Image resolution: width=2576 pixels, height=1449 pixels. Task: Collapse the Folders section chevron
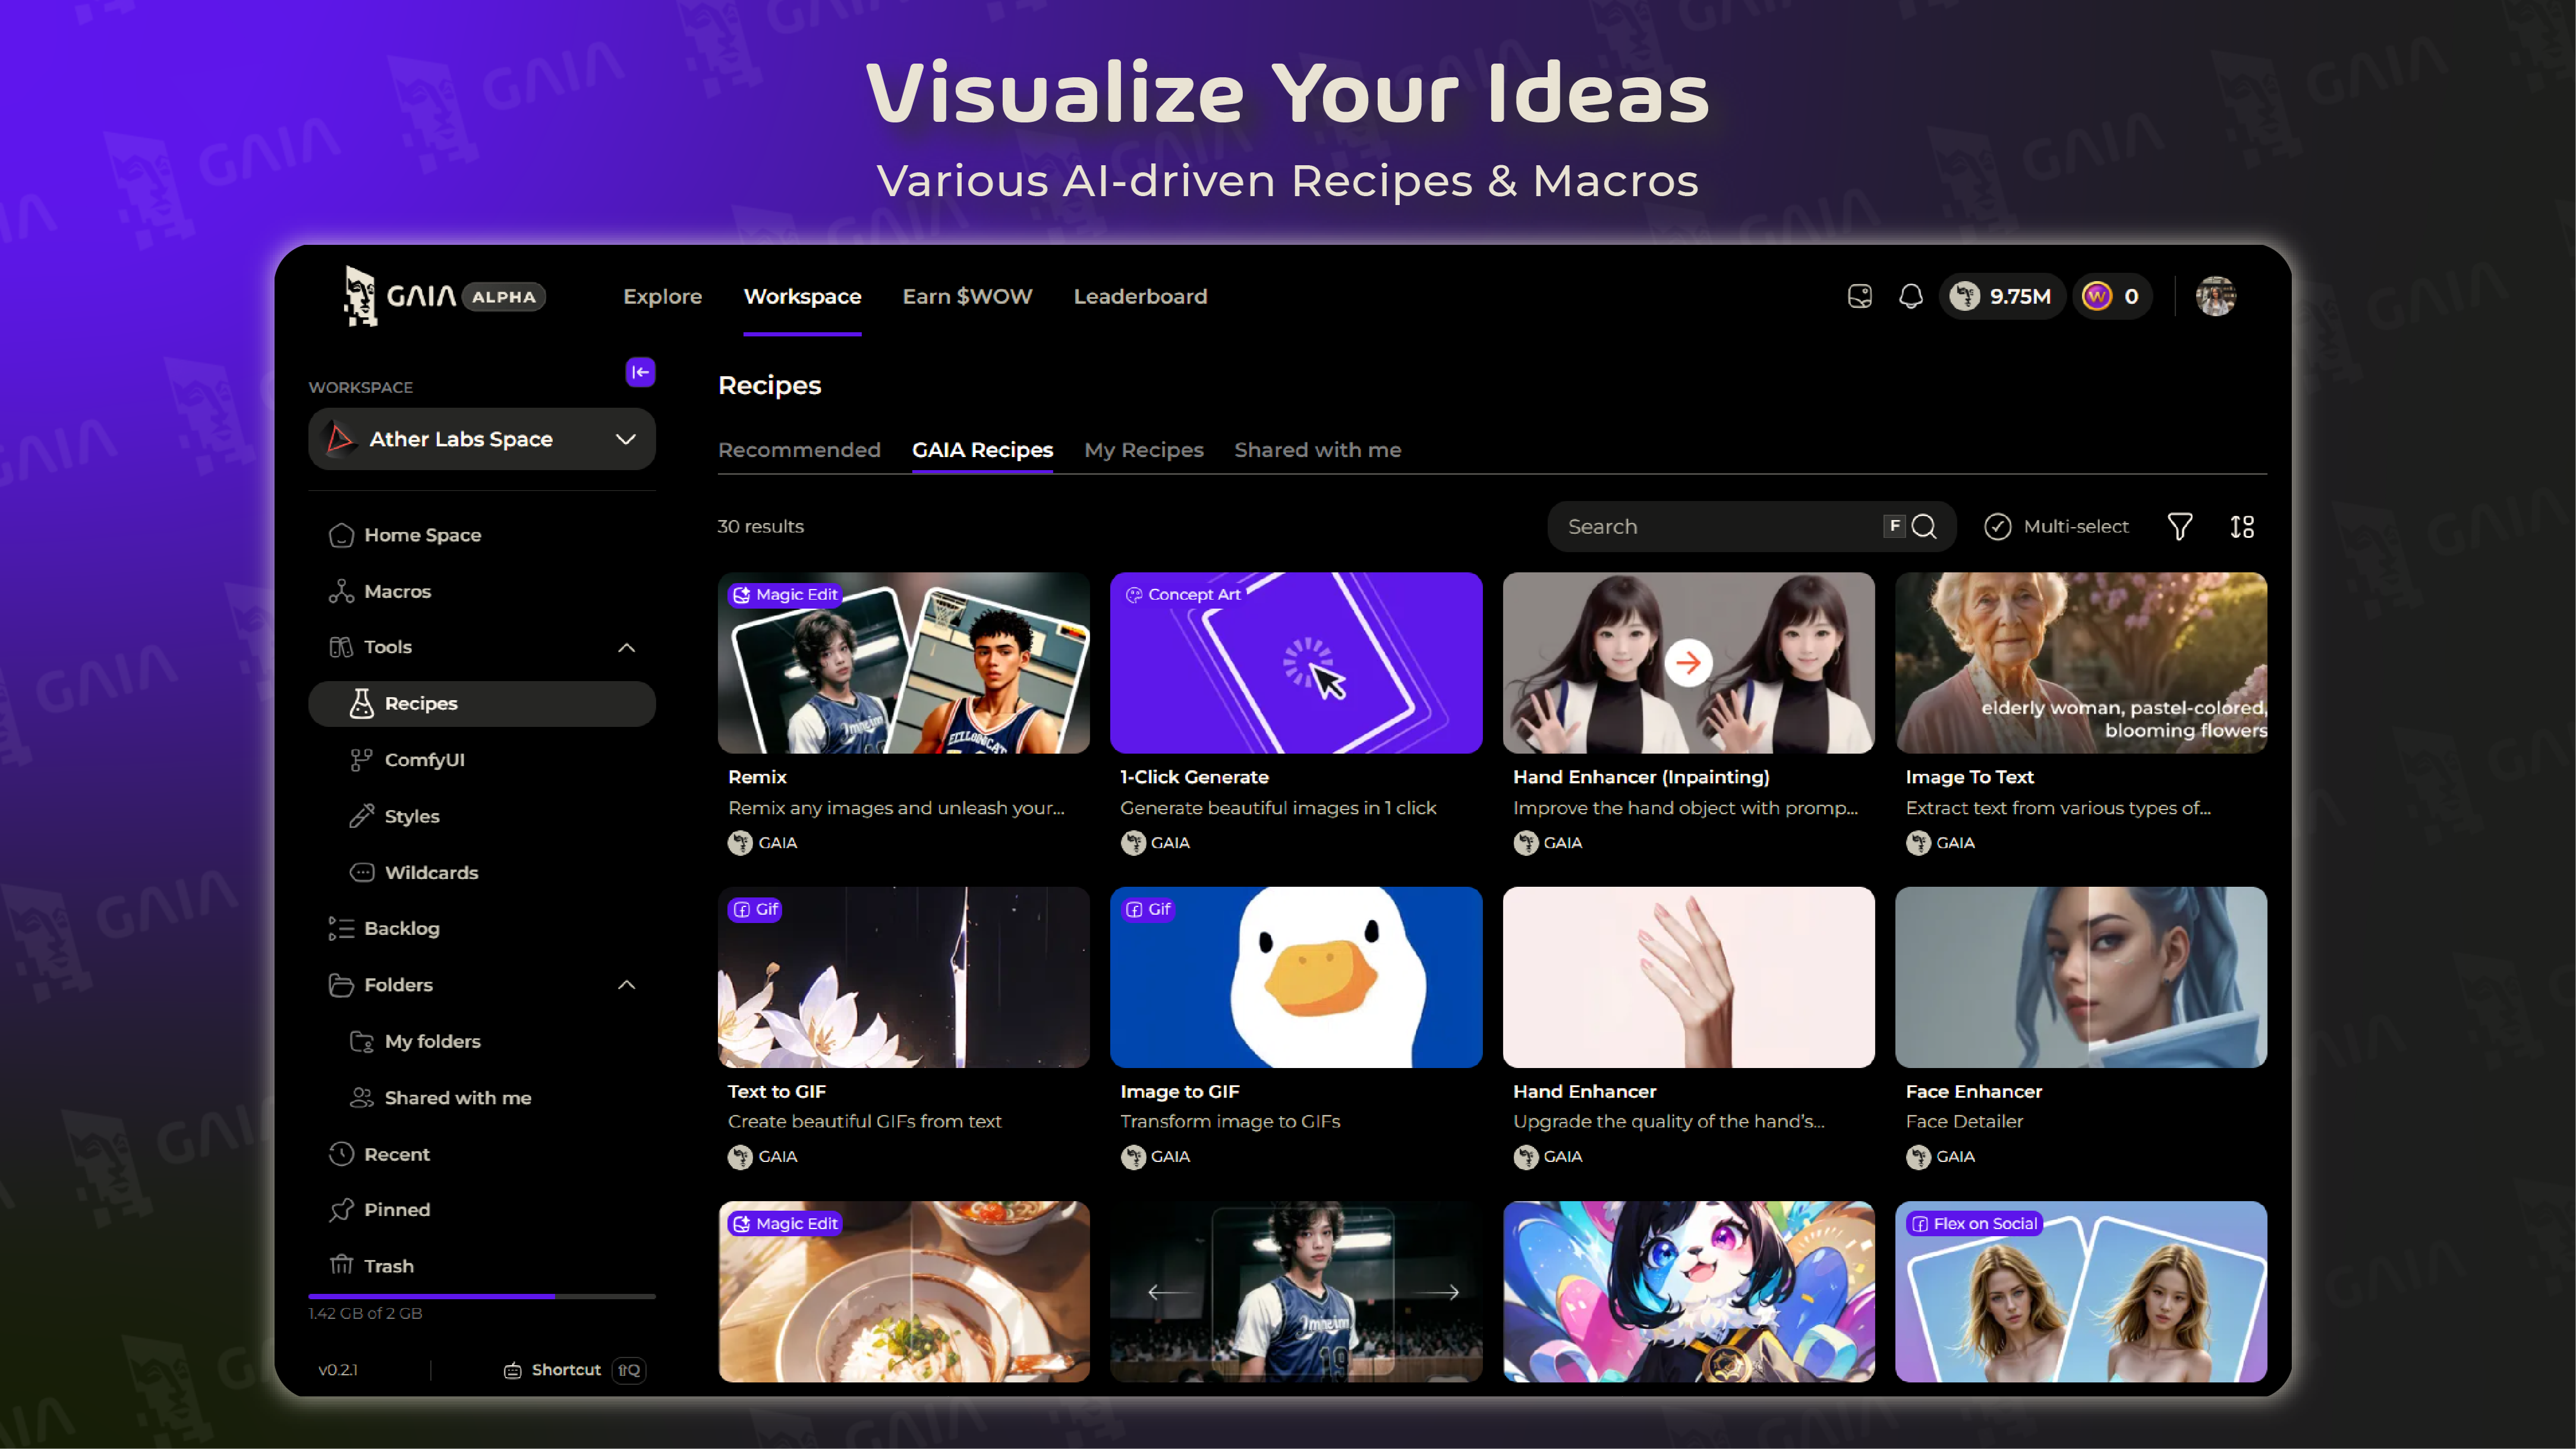[x=626, y=985]
